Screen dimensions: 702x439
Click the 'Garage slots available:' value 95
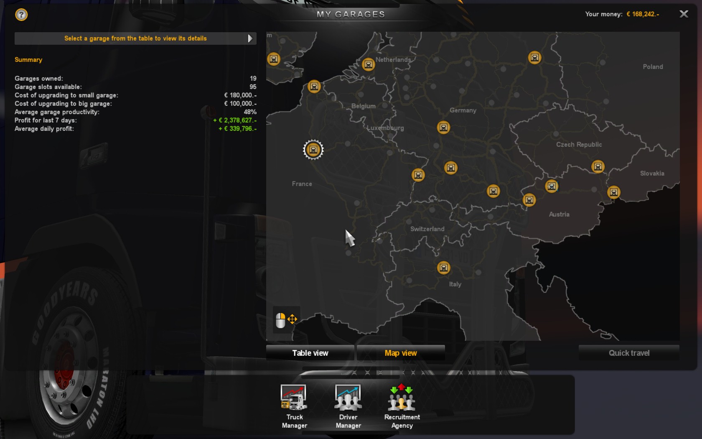[x=253, y=87]
